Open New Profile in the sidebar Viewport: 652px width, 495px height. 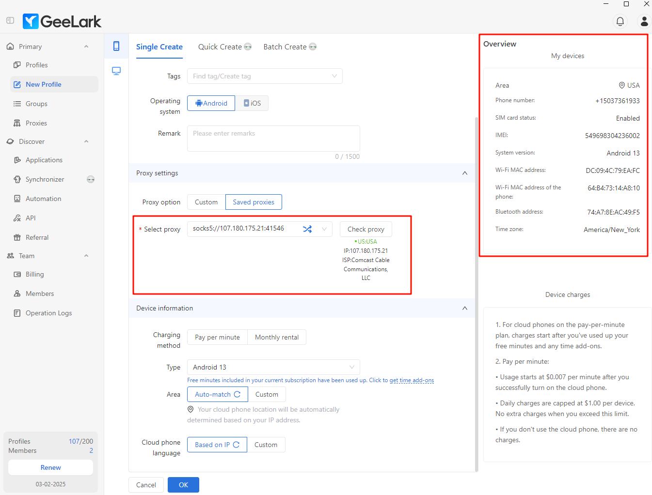pyautogui.click(x=54, y=84)
